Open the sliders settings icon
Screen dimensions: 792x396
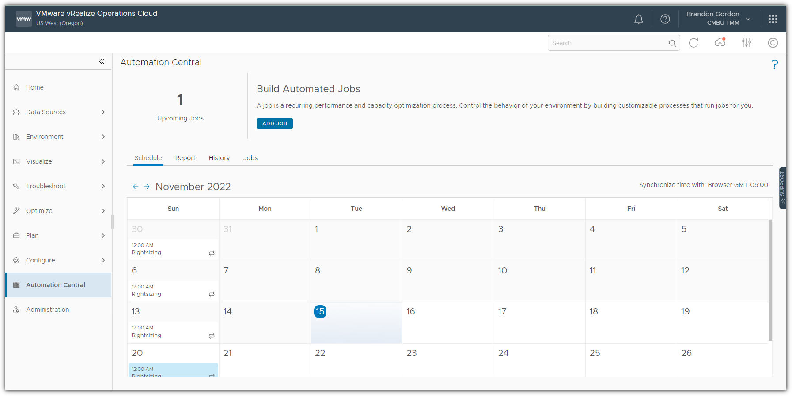tap(747, 43)
